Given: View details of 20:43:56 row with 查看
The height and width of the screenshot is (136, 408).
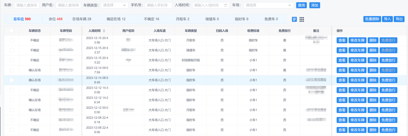Looking at the screenshot, I should point(342,40).
